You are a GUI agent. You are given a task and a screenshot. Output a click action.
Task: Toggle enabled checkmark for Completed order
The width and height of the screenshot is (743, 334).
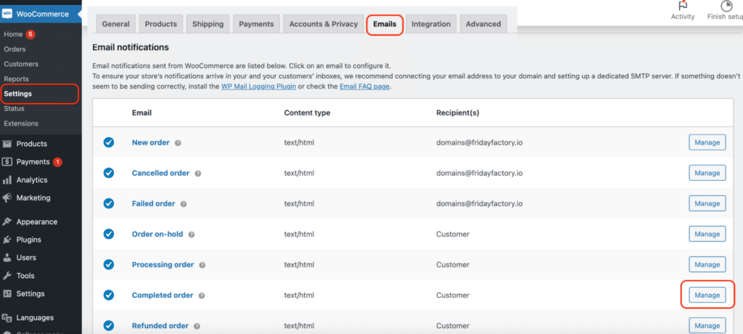(109, 295)
